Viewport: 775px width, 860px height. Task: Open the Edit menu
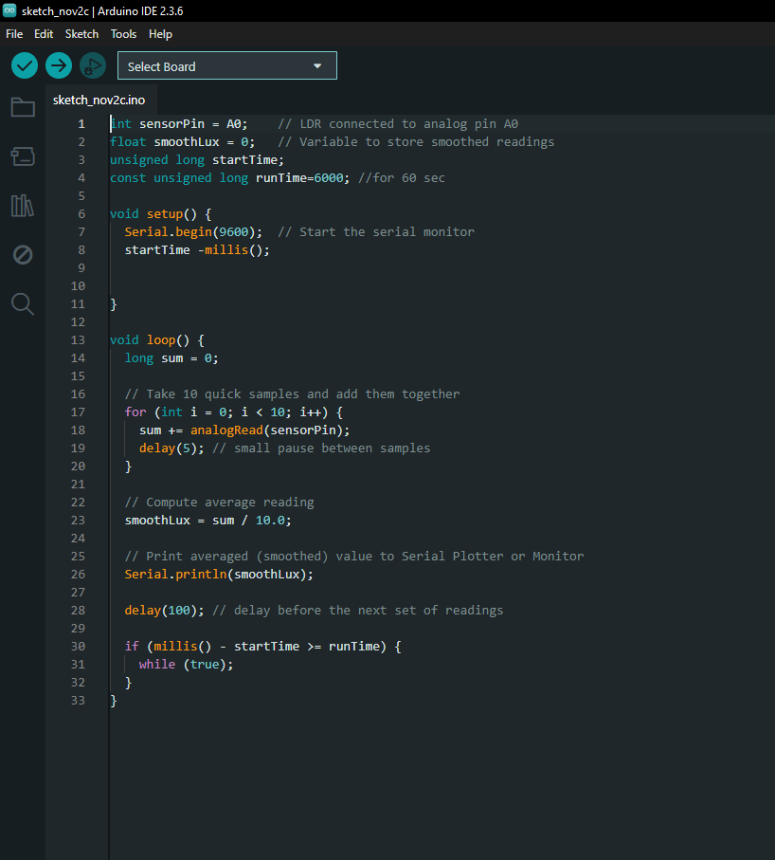coord(44,34)
